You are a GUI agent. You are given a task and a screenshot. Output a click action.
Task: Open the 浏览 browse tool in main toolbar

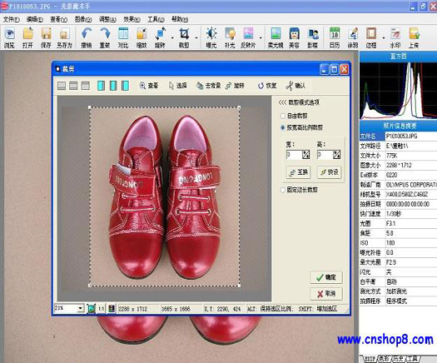[x=9, y=37]
